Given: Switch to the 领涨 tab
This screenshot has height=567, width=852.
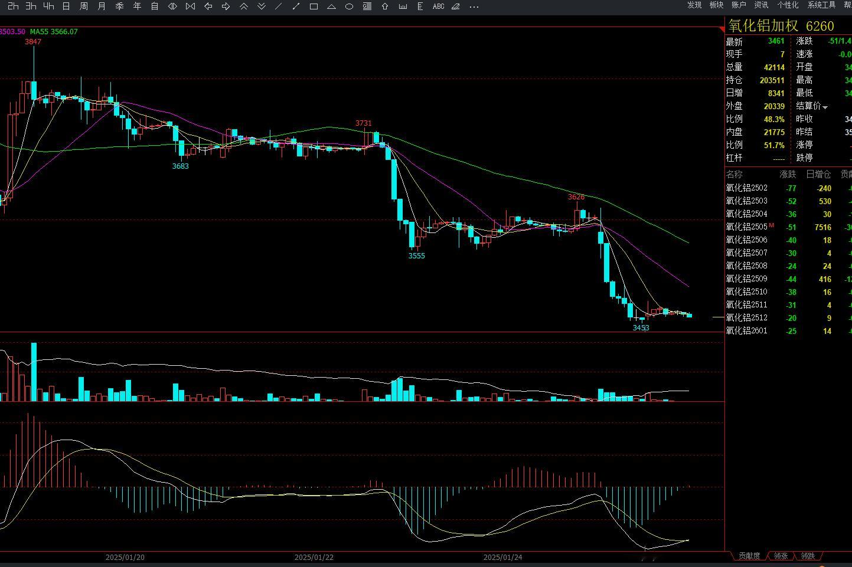Looking at the screenshot, I should pyautogui.click(x=781, y=556).
